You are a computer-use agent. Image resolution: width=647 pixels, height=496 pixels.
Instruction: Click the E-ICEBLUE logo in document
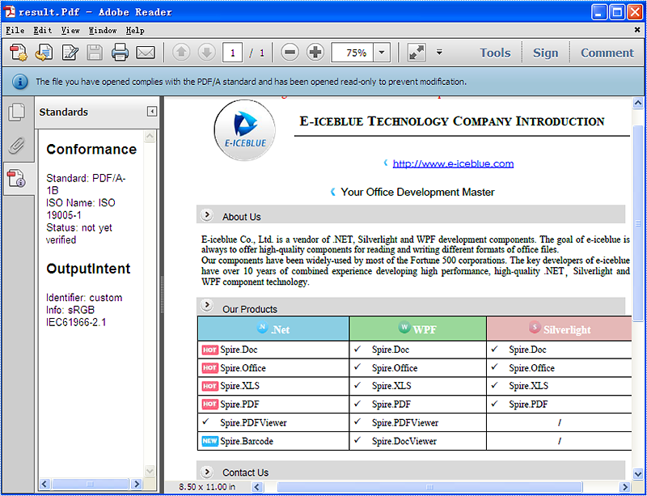[x=245, y=130]
